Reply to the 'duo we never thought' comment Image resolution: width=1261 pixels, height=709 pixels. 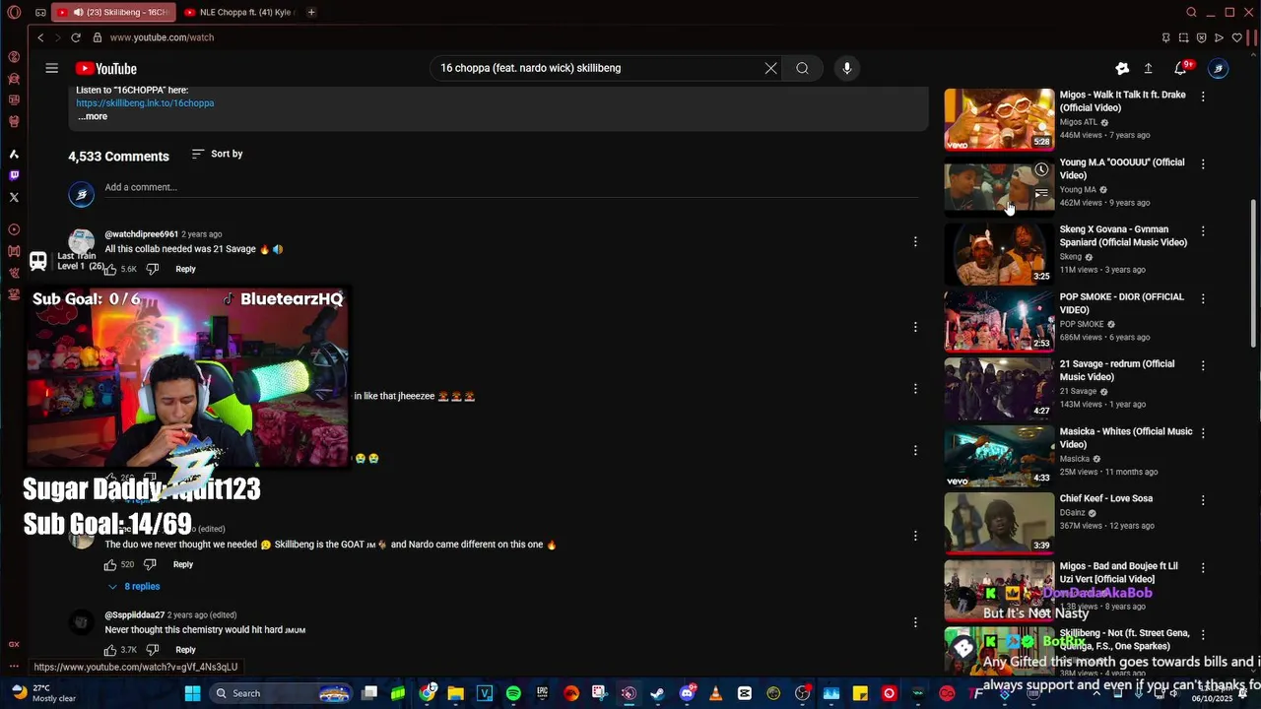[183, 564]
